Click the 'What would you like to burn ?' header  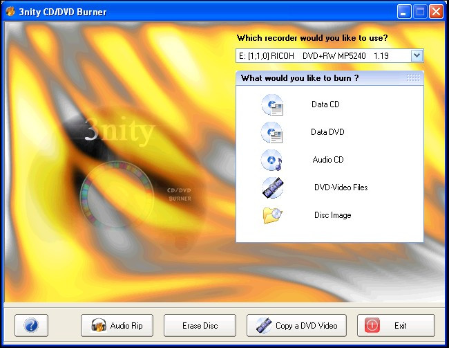pyautogui.click(x=329, y=78)
